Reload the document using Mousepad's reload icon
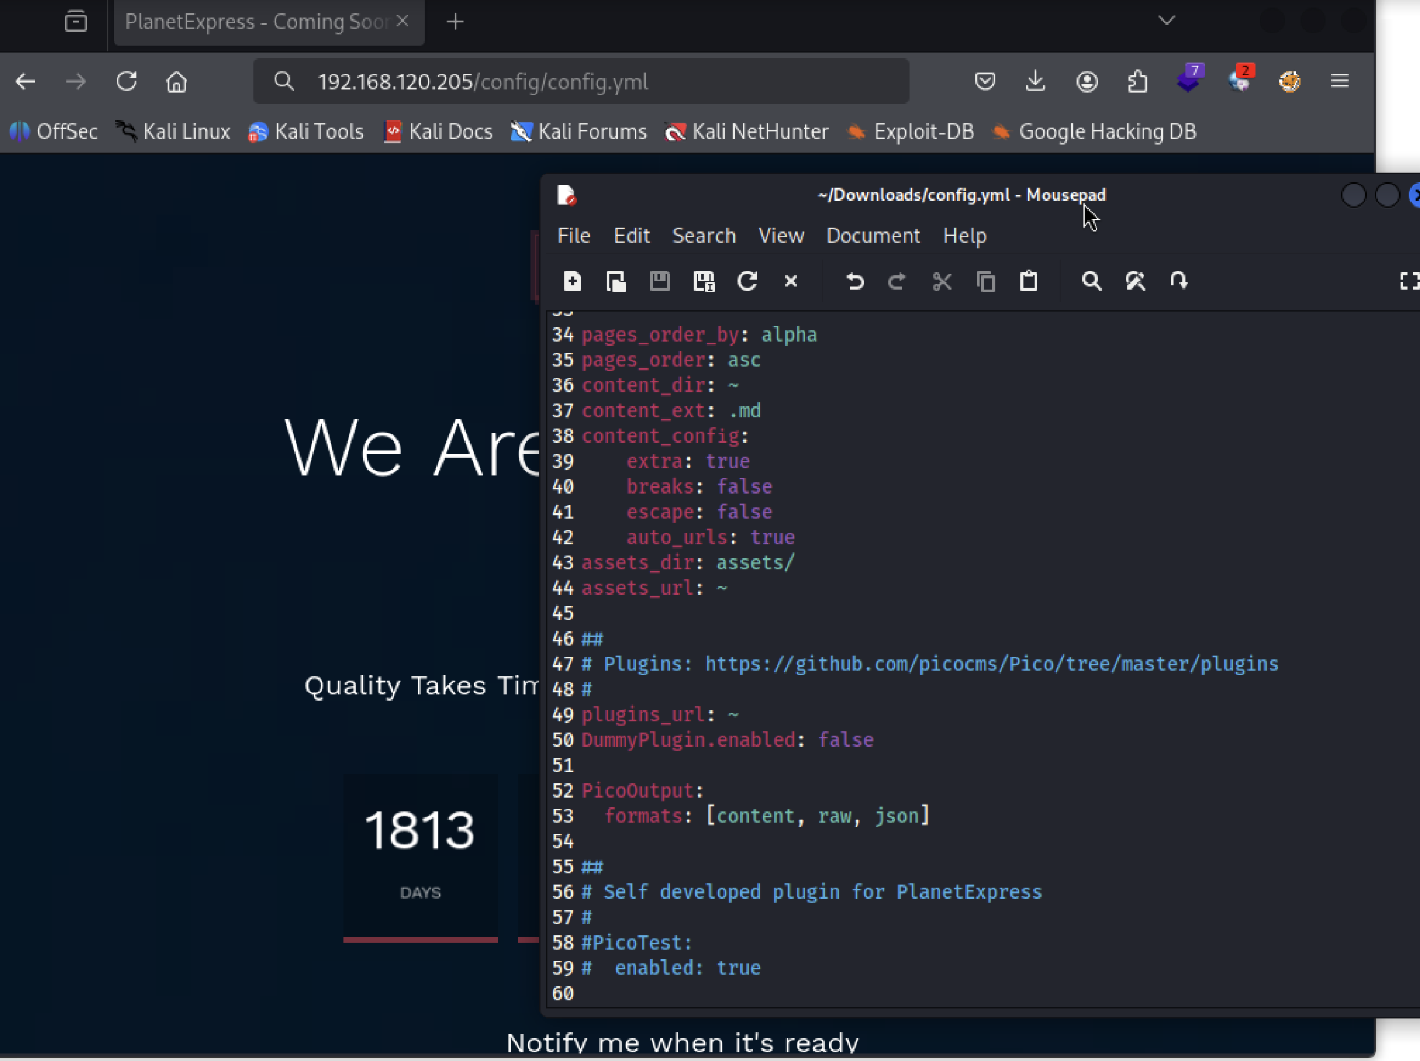Image resolution: width=1420 pixels, height=1061 pixels. point(748,281)
